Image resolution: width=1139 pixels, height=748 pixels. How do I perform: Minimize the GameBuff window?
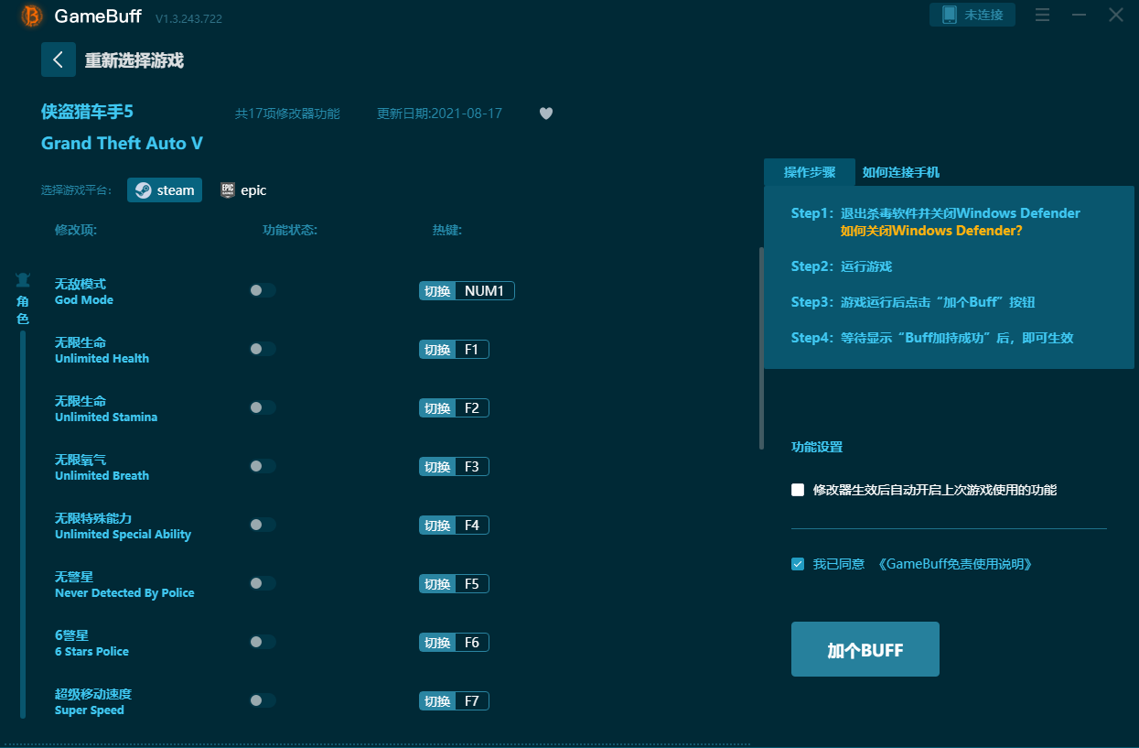pyautogui.click(x=1079, y=15)
